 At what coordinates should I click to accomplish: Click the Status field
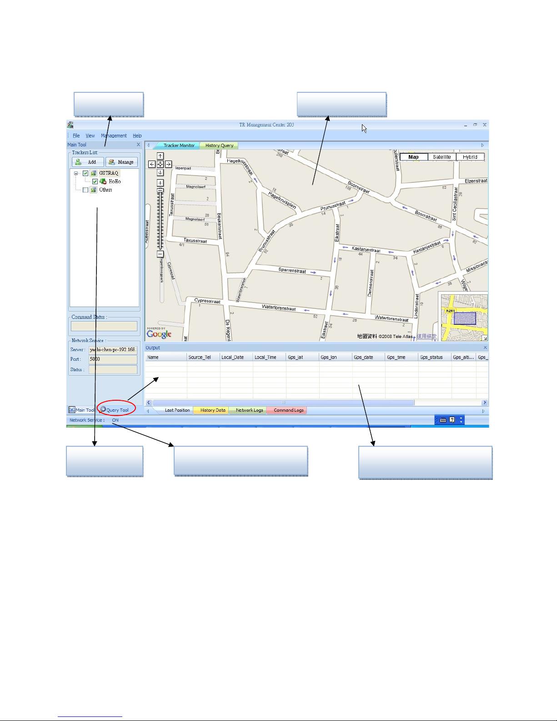click(113, 370)
